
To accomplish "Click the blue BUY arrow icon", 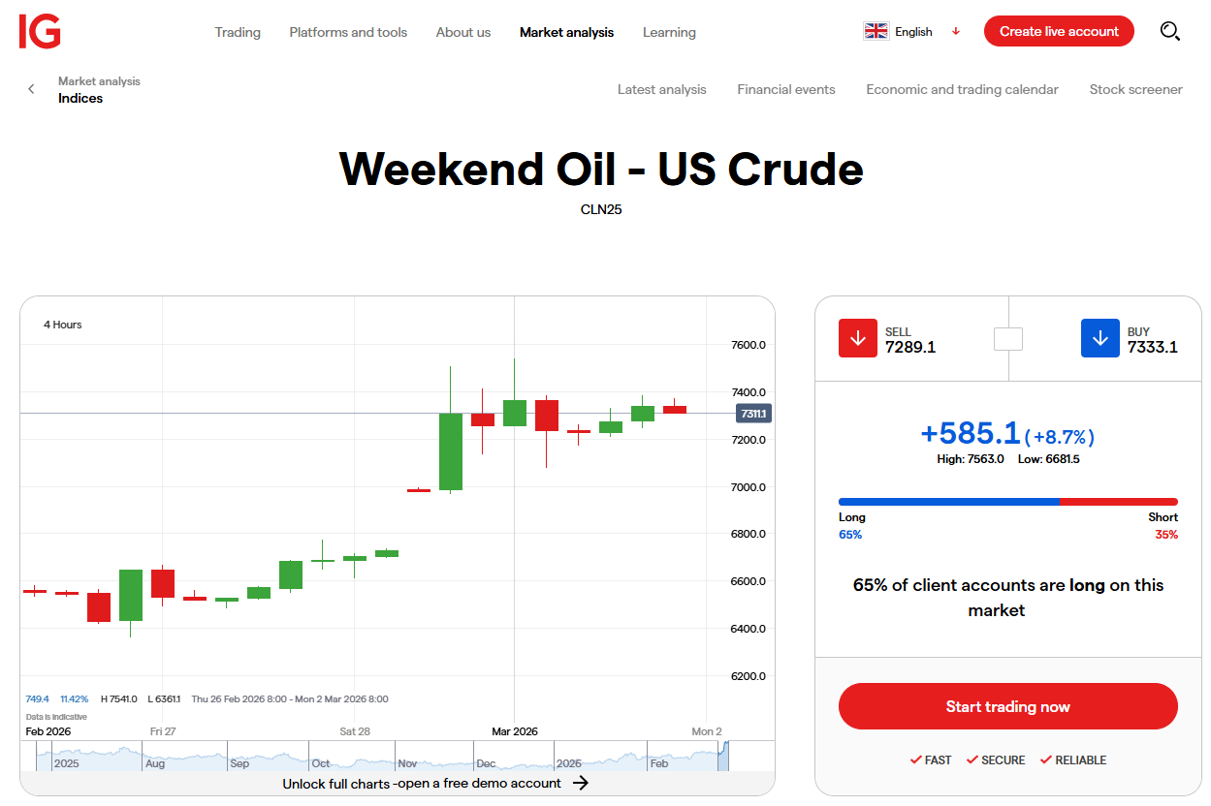I will click(x=1100, y=338).
